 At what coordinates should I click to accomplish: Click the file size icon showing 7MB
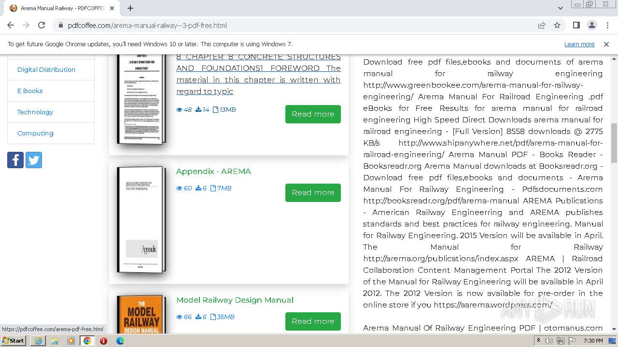click(213, 188)
